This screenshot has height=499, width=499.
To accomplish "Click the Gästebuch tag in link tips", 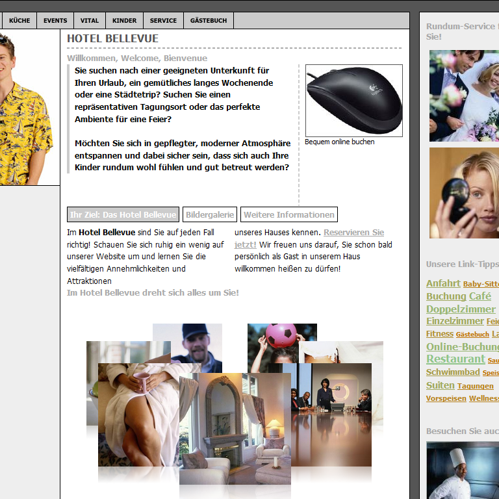I will [x=472, y=335].
